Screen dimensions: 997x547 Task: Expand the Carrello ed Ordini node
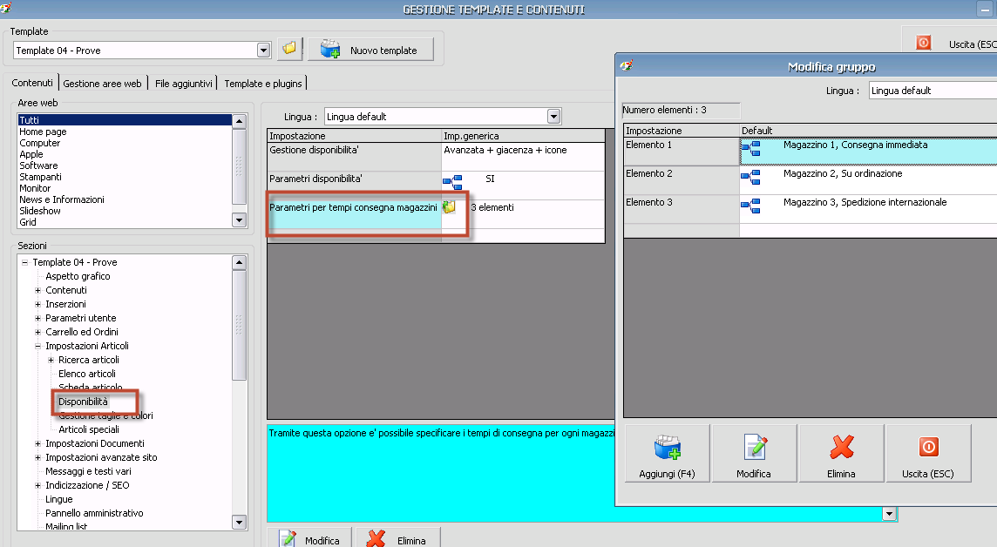[x=37, y=332]
